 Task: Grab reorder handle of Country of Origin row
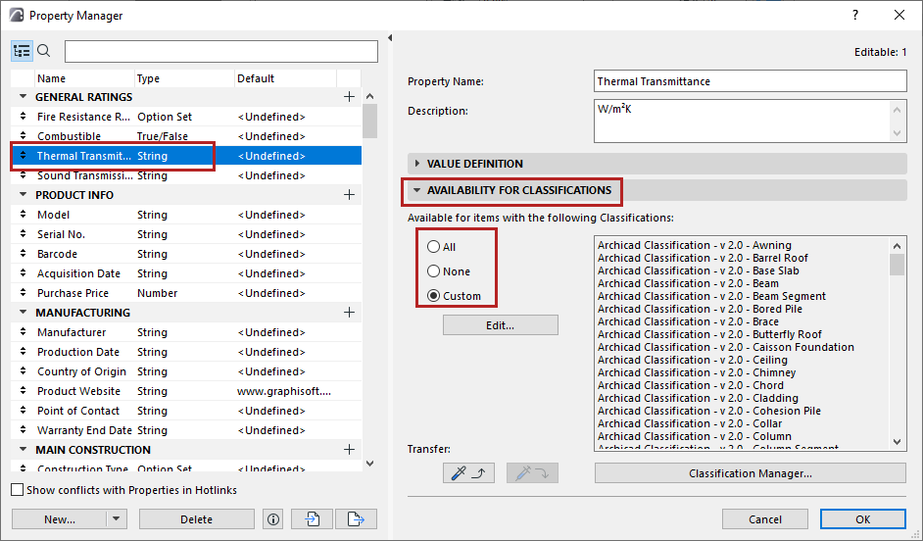pyautogui.click(x=23, y=370)
